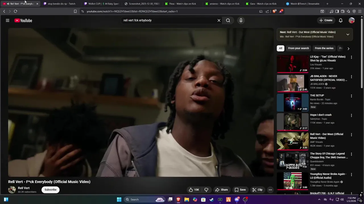Open more actions for the video
The width and height of the screenshot is (364, 204).
(270, 190)
